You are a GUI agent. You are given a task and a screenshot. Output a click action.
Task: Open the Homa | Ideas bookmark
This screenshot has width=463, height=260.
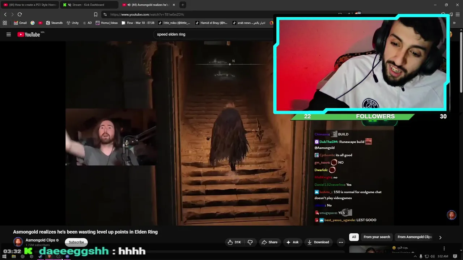coord(107,23)
